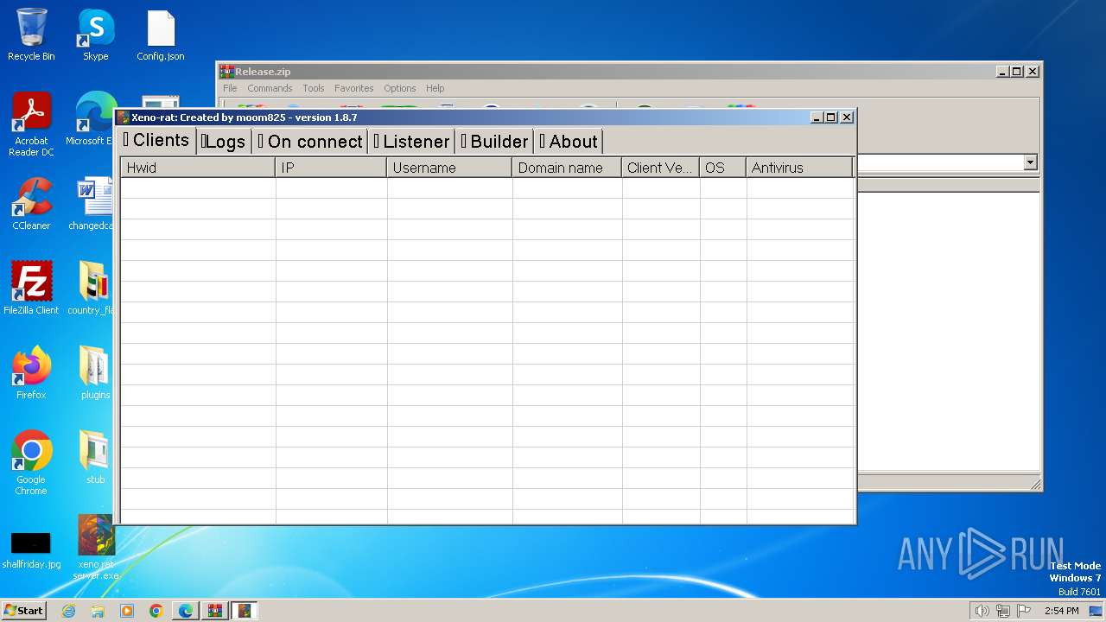This screenshot has width=1106, height=622.
Task: Open the Tools menu in WinRAR
Action: (x=314, y=88)
